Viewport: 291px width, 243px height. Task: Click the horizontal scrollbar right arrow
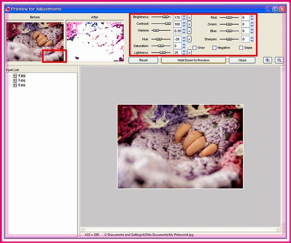[x=278, y=229]
